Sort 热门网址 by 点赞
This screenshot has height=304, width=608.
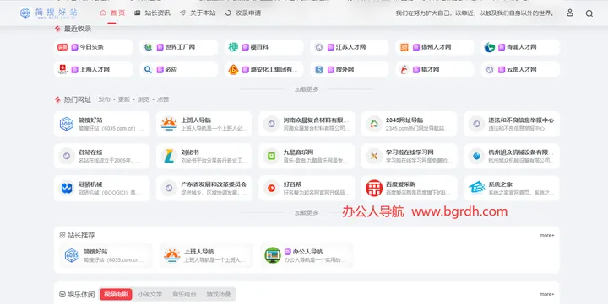pyautogui.click(x=163, y=99)
